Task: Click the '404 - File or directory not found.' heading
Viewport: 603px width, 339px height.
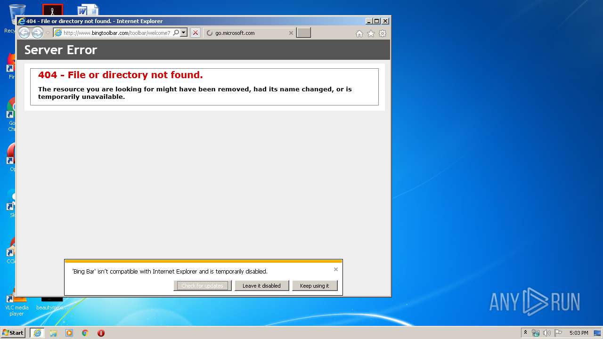Action: tap(121, 75)
